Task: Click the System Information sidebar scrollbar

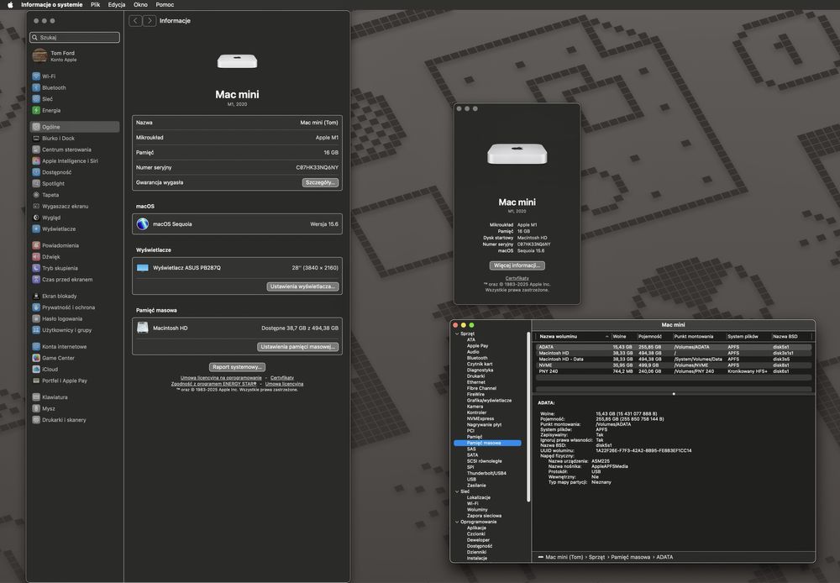Action: point(528,417)
